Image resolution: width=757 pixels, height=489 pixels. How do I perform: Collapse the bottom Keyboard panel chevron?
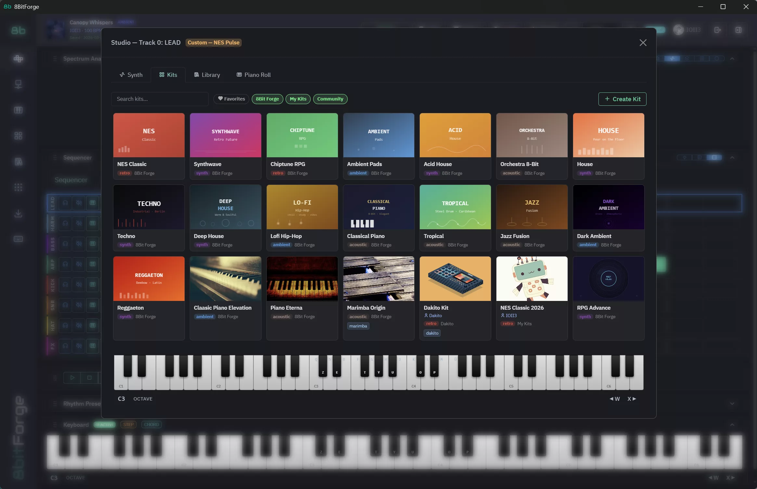732,424
